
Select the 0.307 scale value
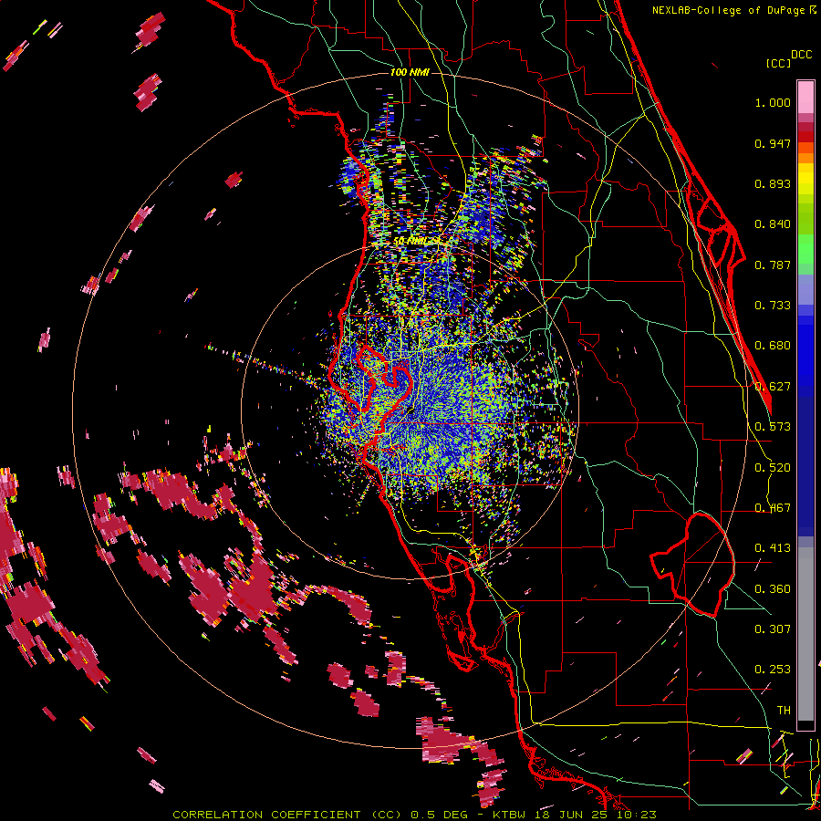coord(773,629)
